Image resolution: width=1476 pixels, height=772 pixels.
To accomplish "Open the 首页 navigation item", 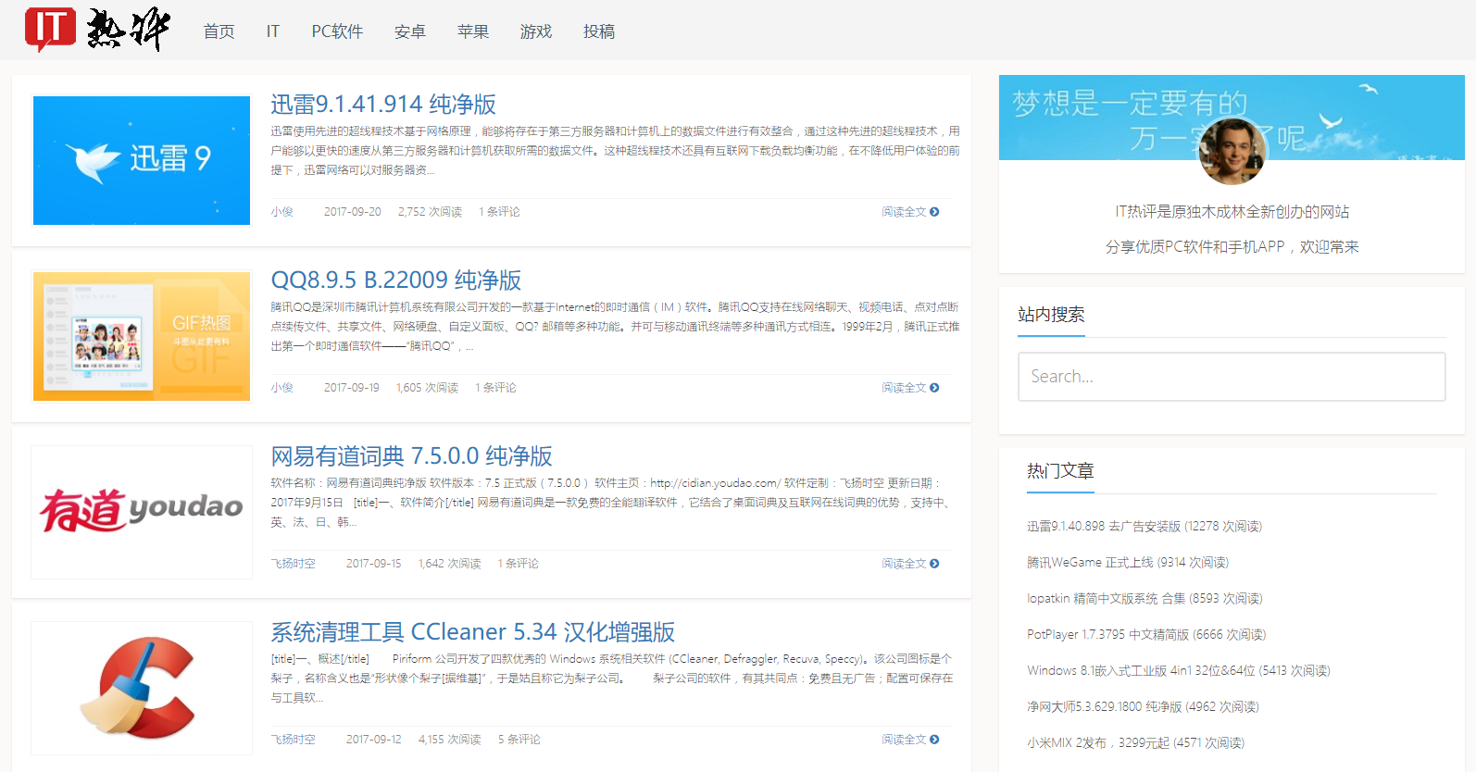I will click(219, 31).
